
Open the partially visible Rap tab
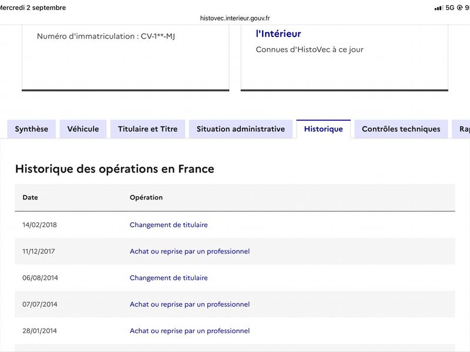461,129
